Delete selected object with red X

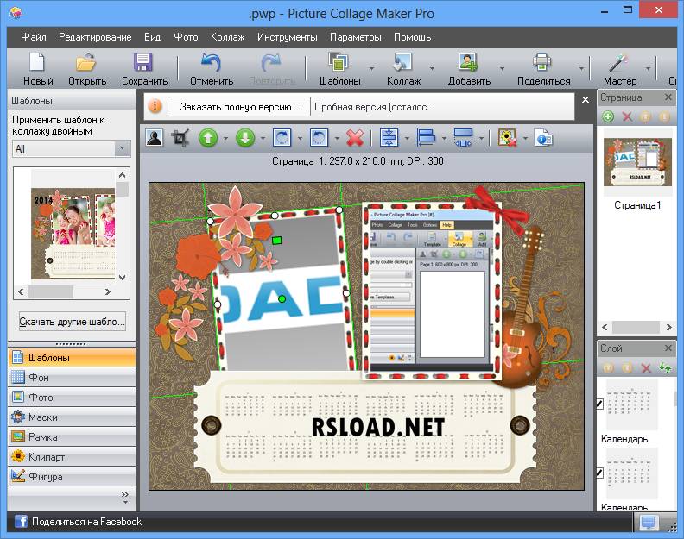[355, 138]
